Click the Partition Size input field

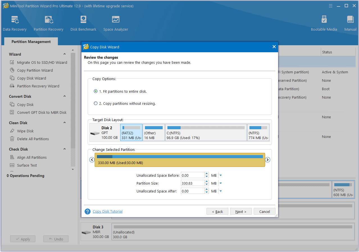[193, 183]
